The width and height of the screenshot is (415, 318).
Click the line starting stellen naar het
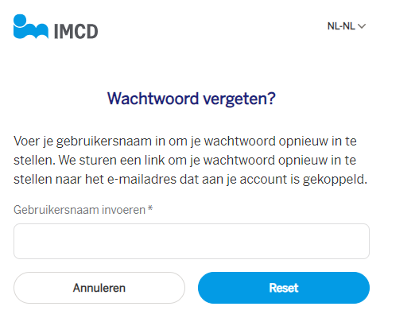pos(190,180)
